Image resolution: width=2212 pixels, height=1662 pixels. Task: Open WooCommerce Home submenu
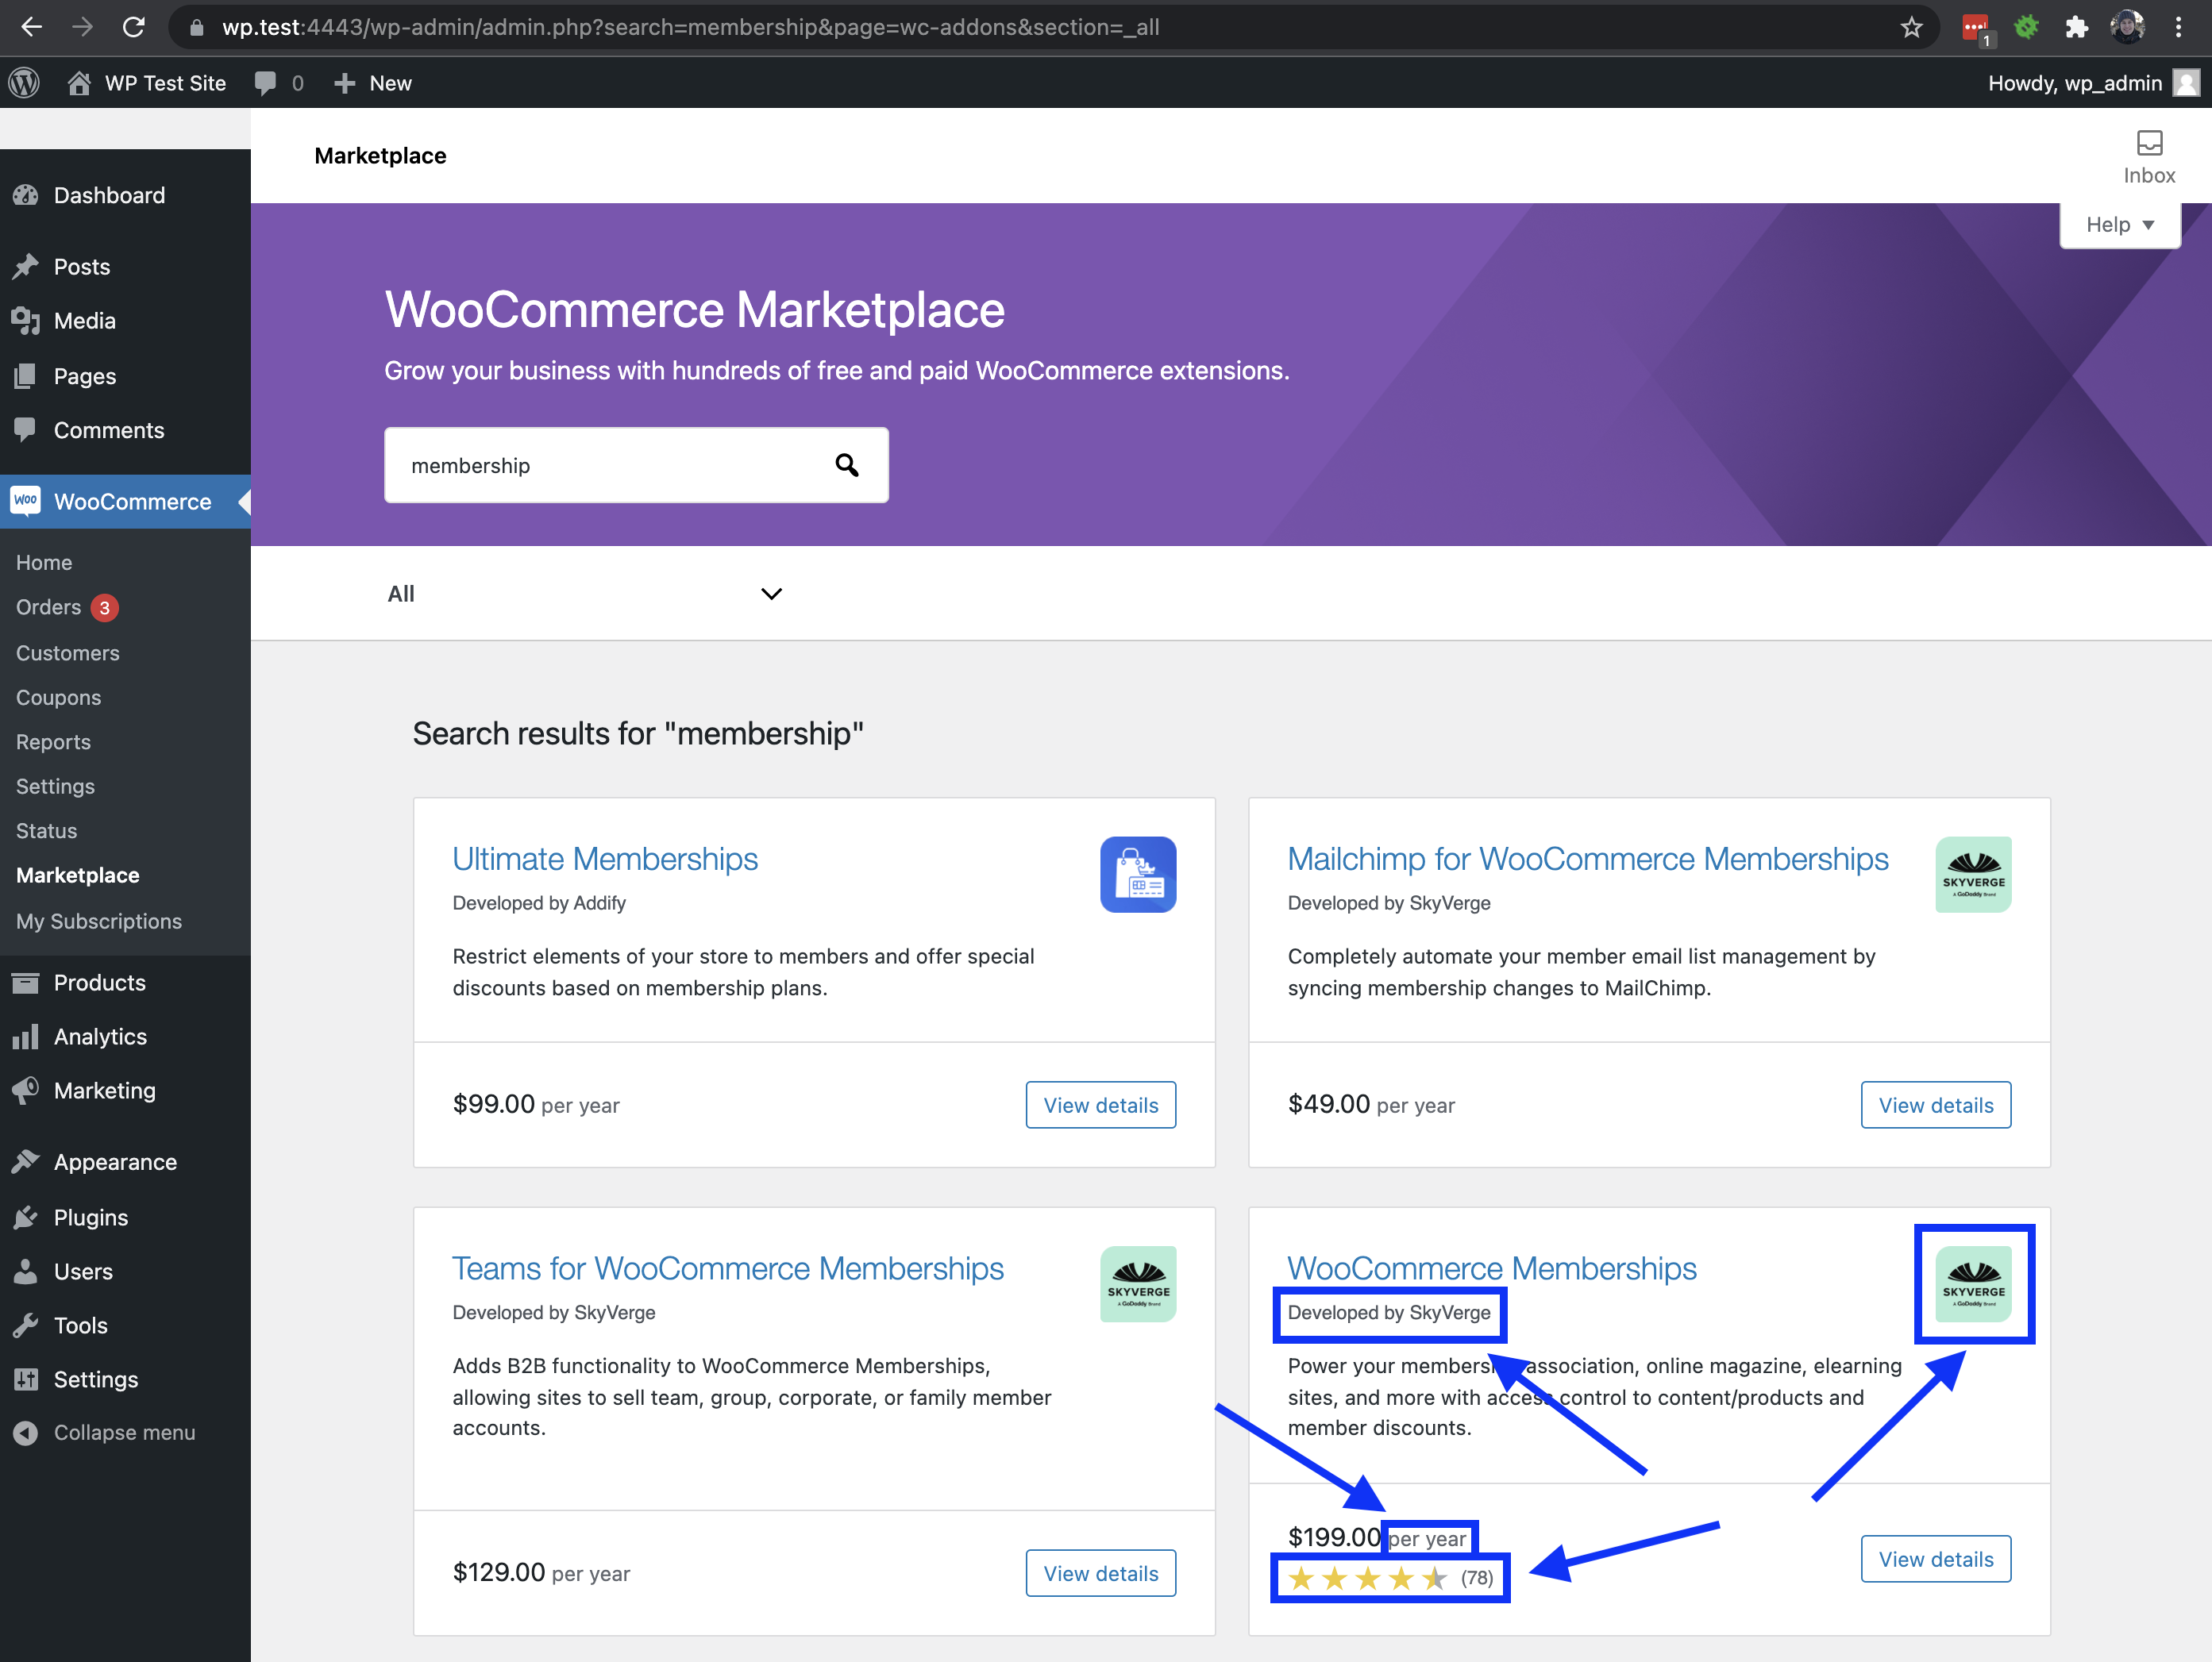(44, 563)
